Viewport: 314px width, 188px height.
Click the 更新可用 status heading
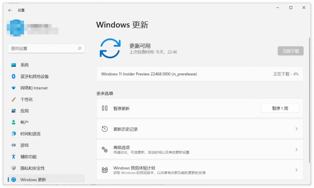140,46
